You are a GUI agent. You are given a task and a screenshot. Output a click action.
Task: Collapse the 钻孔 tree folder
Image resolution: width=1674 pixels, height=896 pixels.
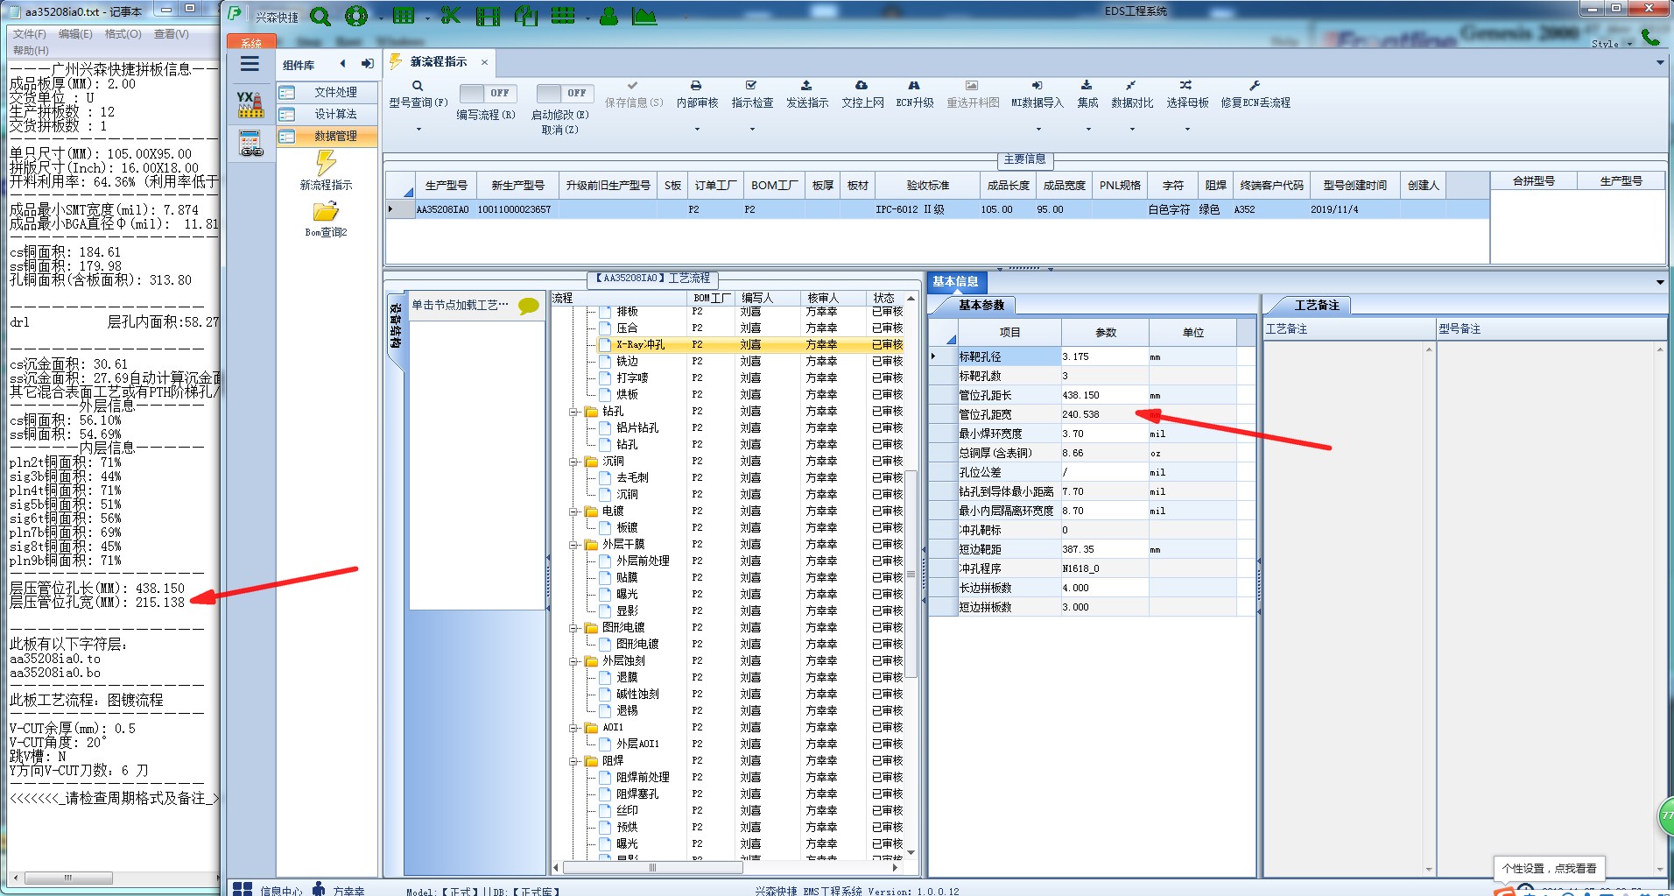click(x=573, y=412)
